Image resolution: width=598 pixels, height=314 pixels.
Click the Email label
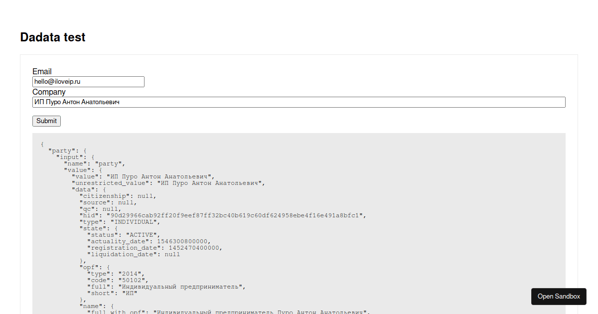(41, 71)
